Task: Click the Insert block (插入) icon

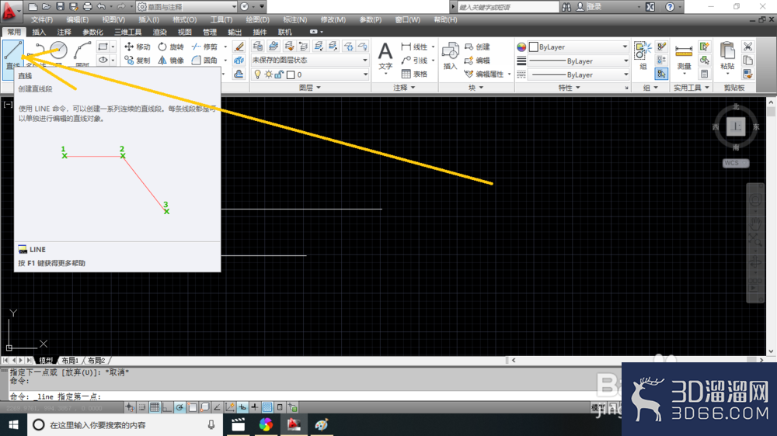Action: 450,57
